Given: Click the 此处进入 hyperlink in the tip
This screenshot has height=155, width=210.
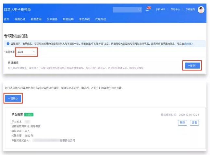Looking at the screenshot, I should point(189,44).
